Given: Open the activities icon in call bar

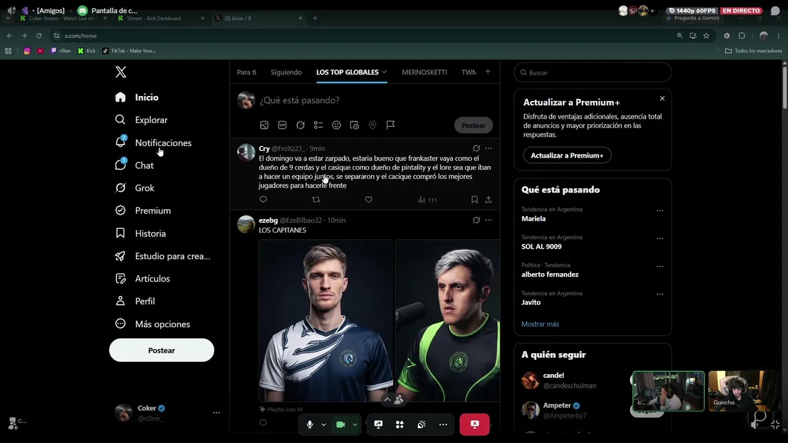Looking at the screenshot, I should pyautogui.click(x=400, y=425).
